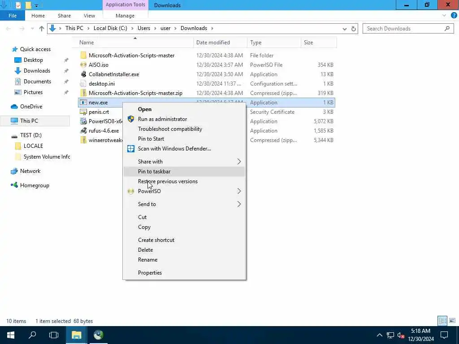Click the new.exe file icon
Screen dimensions: 459x344
click(83, 103)
